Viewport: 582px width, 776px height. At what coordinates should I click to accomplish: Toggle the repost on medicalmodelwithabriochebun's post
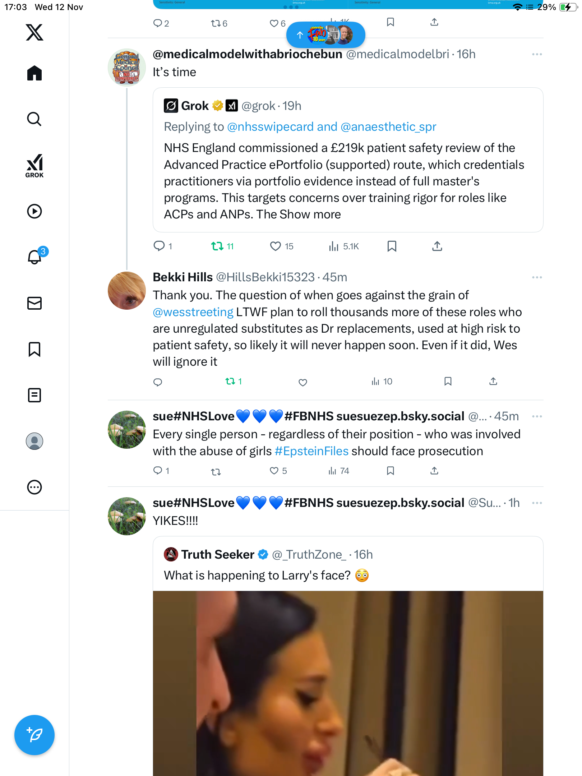[217, 246]
